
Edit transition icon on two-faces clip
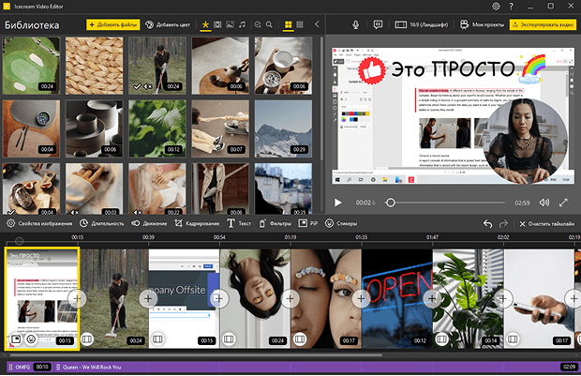click(300, 338)
